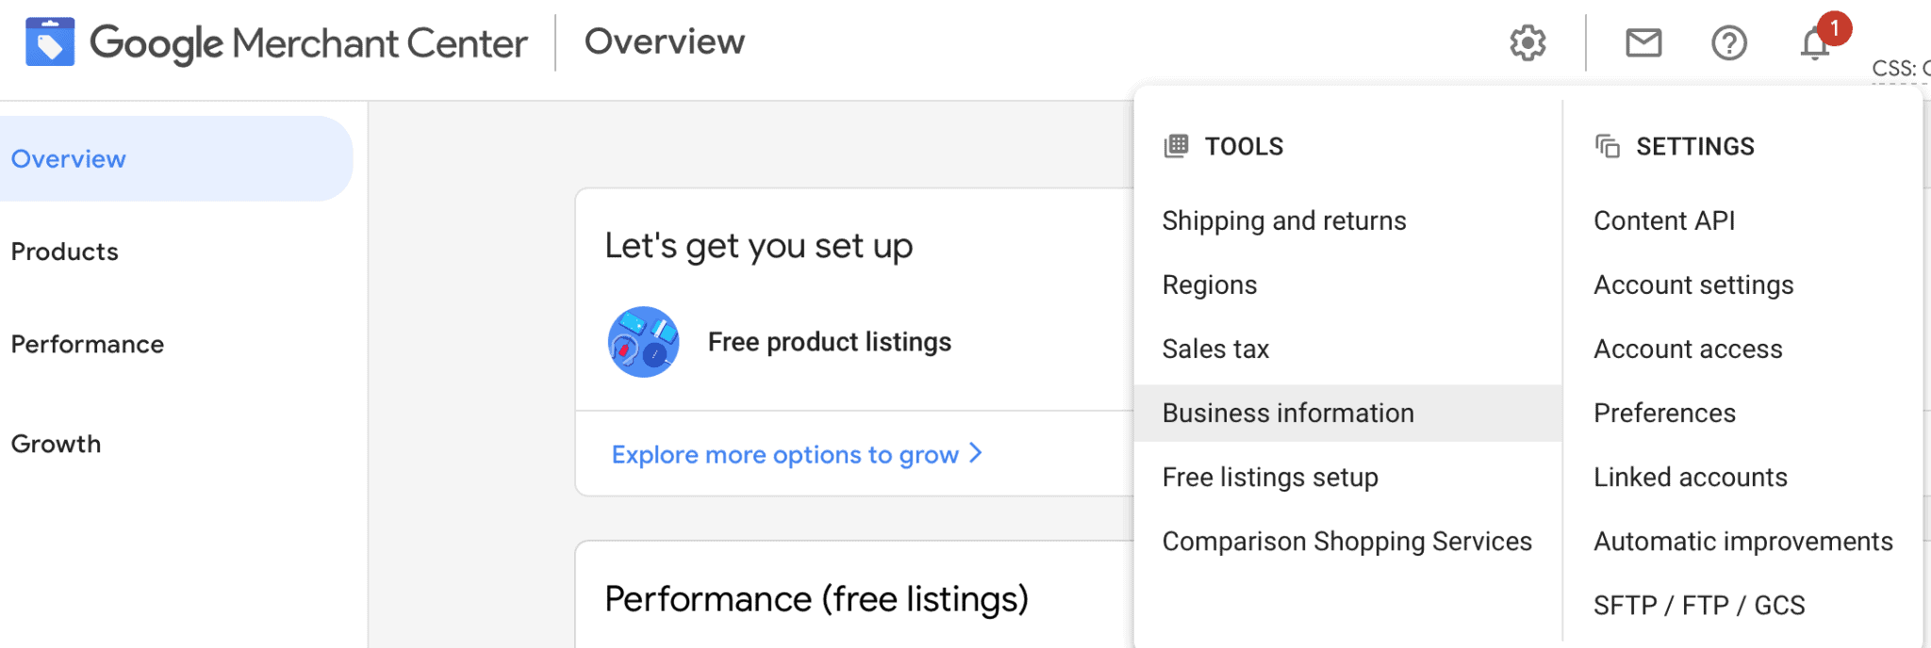Open the settings gear icon
1931x648 pixels.
(1527, 42)
